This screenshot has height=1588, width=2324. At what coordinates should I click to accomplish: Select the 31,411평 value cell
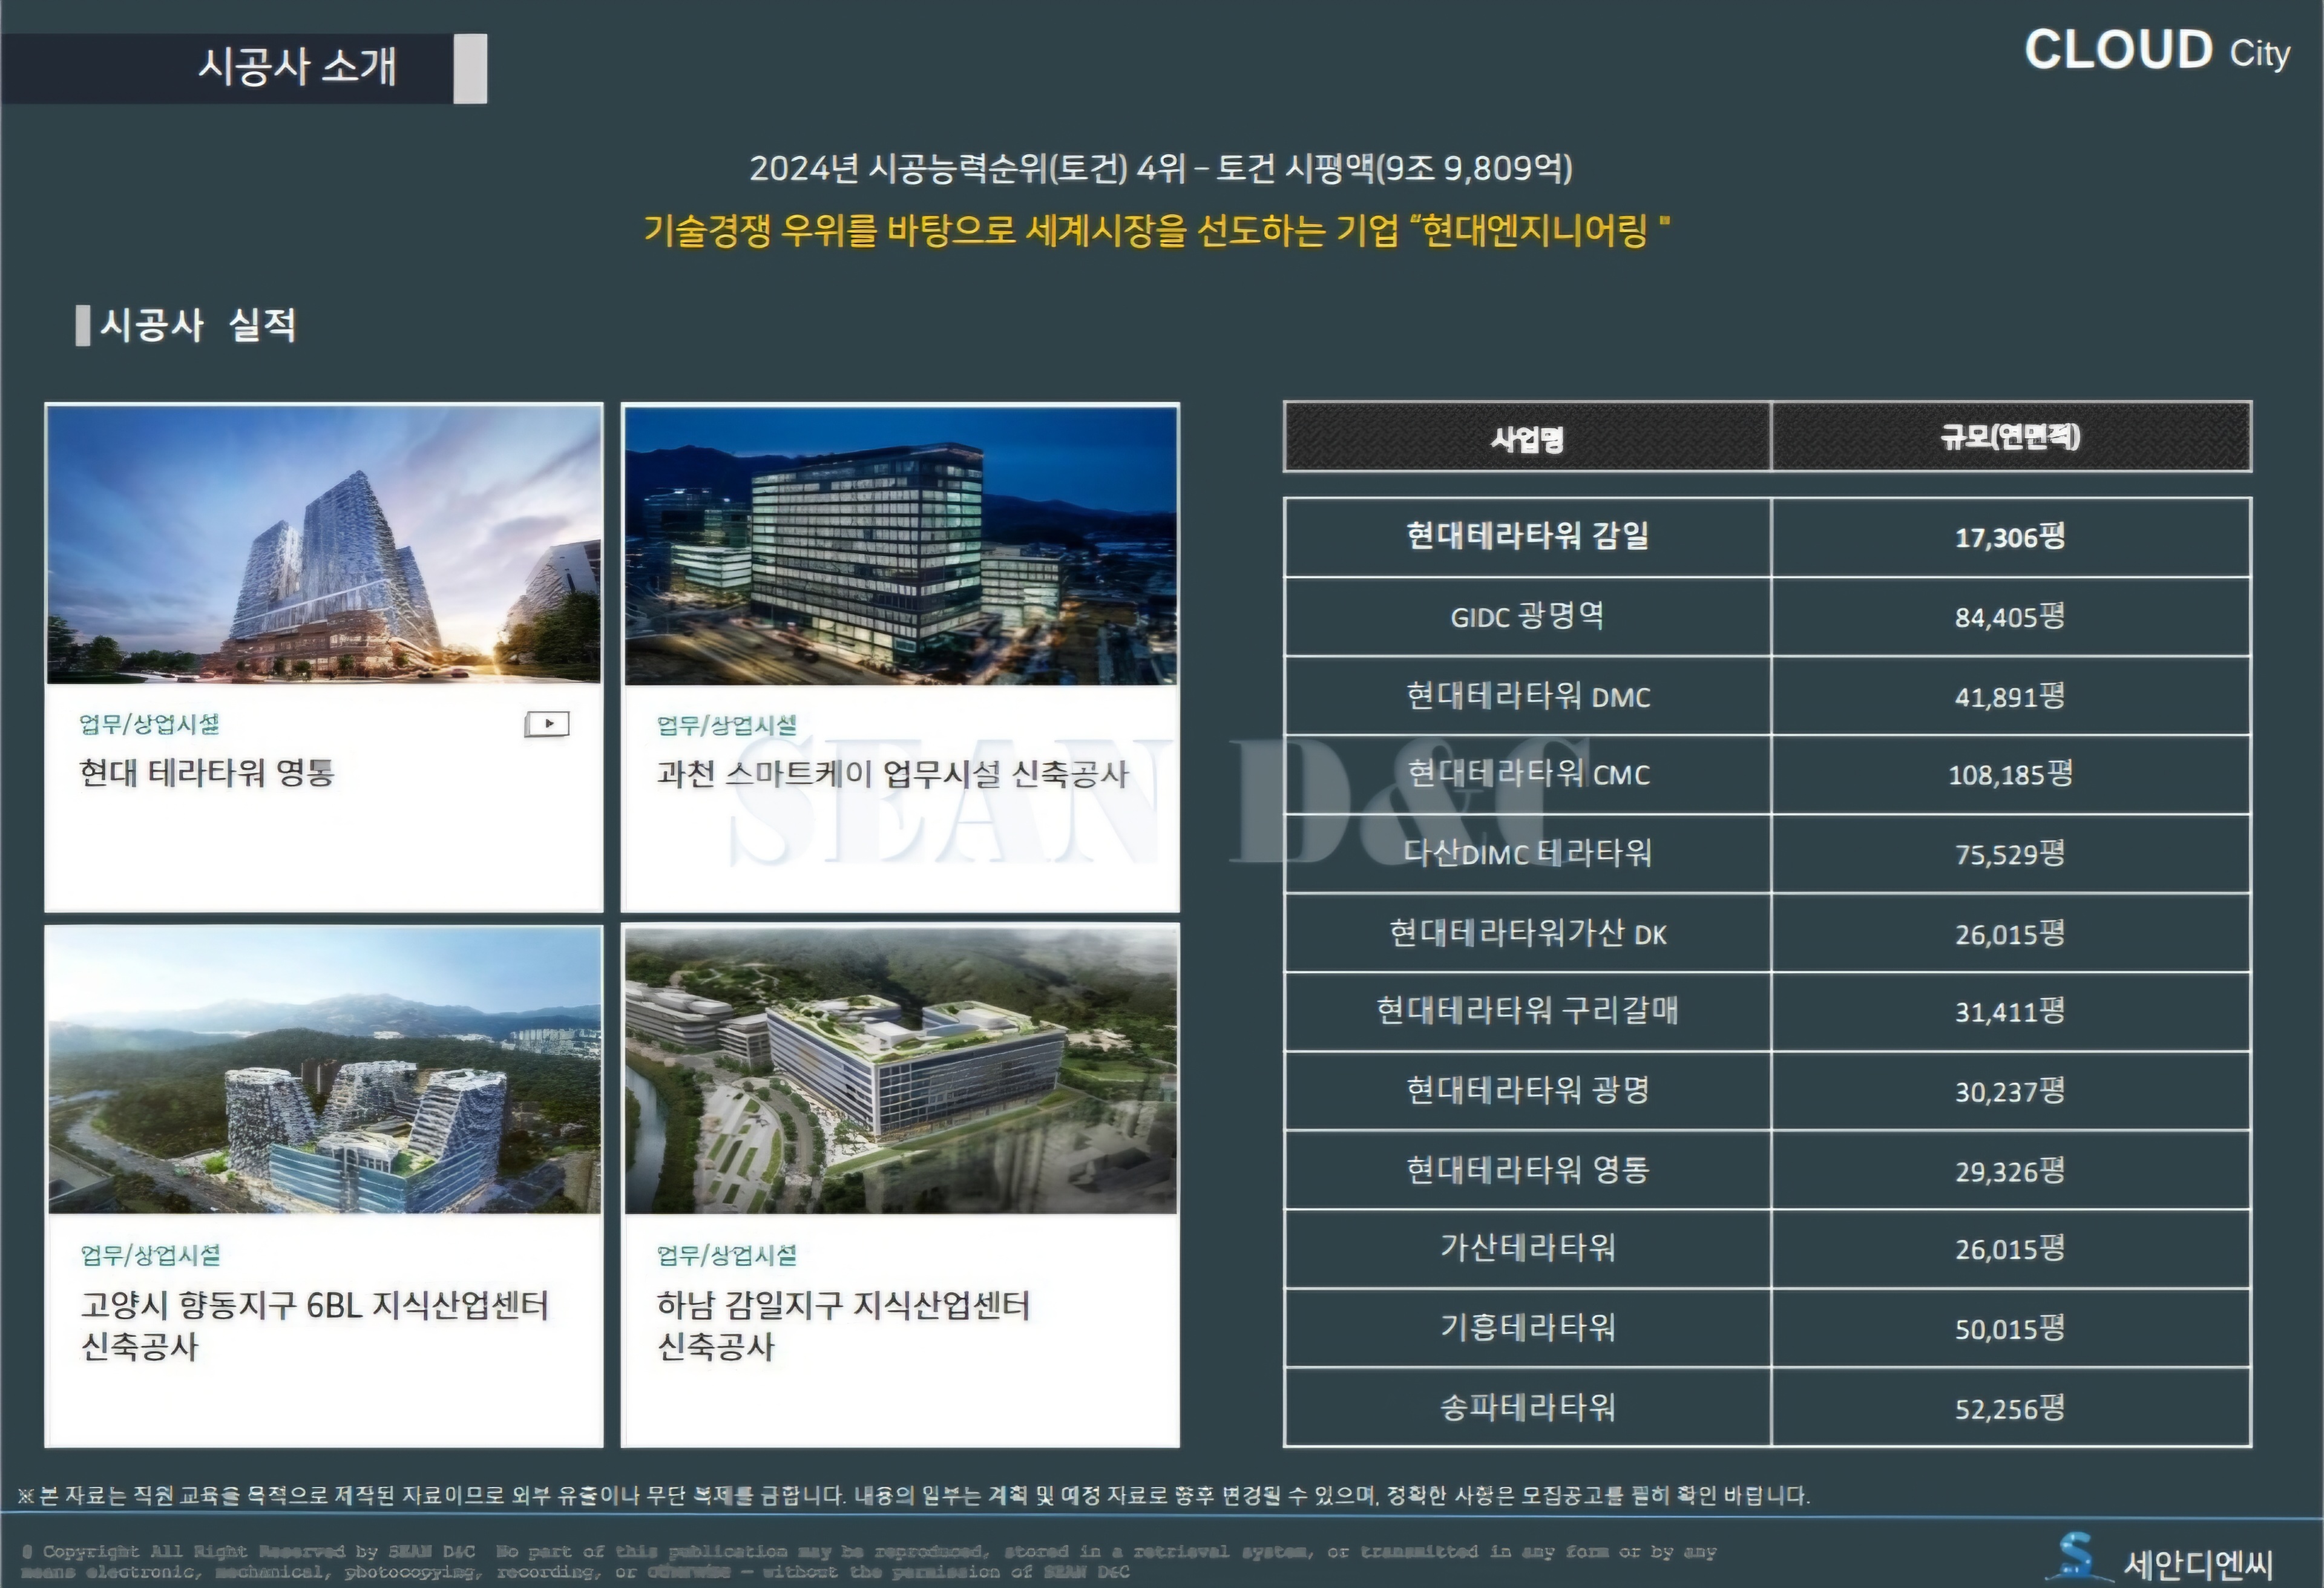pyautogui.click(x=2011, y=1012)
